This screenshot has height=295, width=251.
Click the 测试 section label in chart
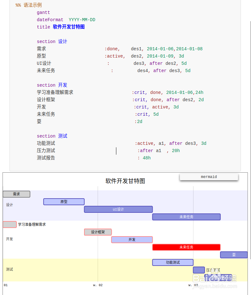click(9, 269)
